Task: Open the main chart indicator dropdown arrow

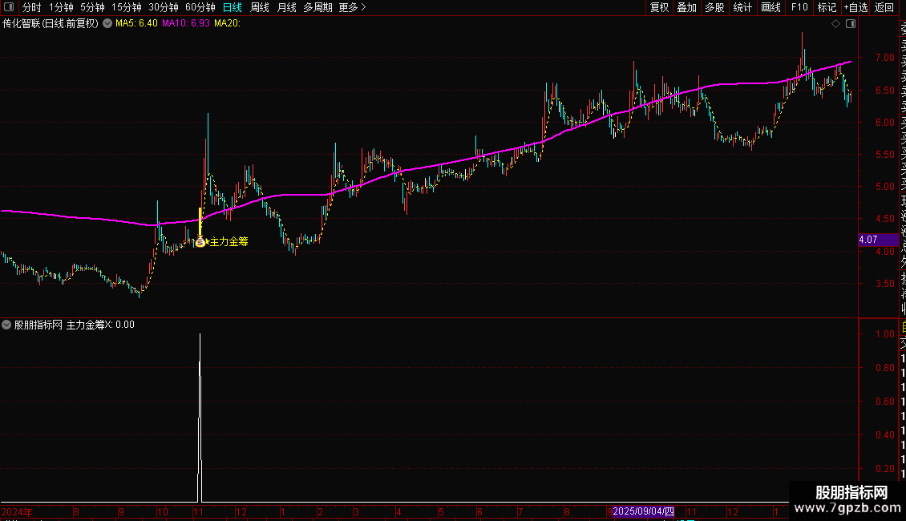Action: (107, 24)
